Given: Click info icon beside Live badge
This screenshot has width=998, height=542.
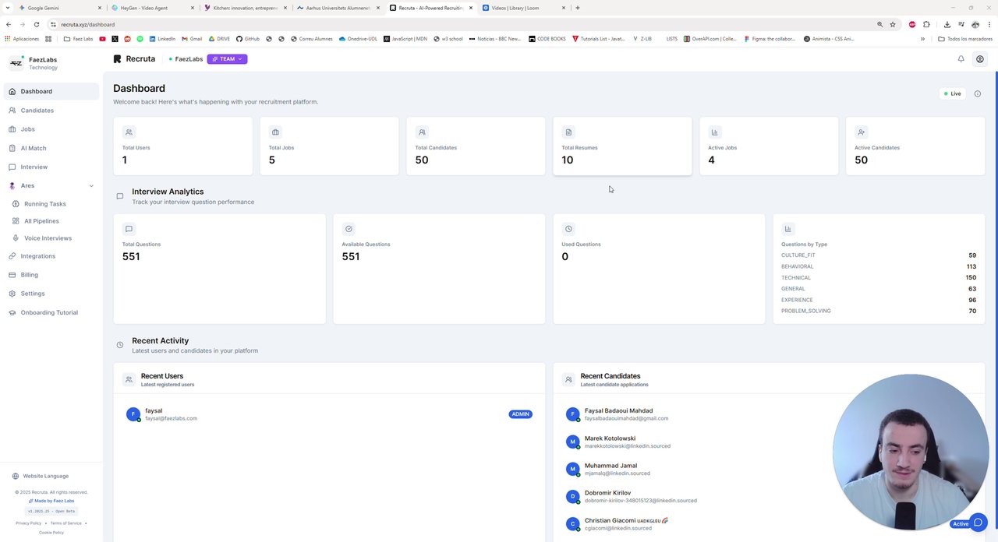Looking at the screenshot, I should click(x=978, y=93).
